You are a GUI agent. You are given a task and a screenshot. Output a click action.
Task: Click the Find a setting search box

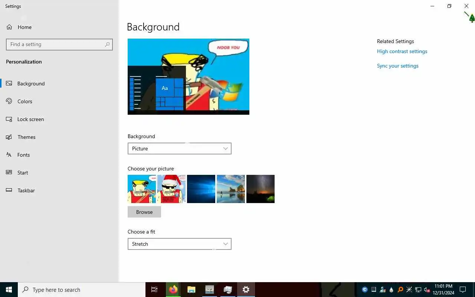coord(59,44)
